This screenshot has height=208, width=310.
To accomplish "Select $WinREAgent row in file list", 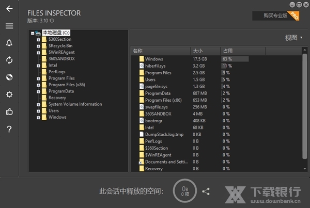I will pos(216,155).
